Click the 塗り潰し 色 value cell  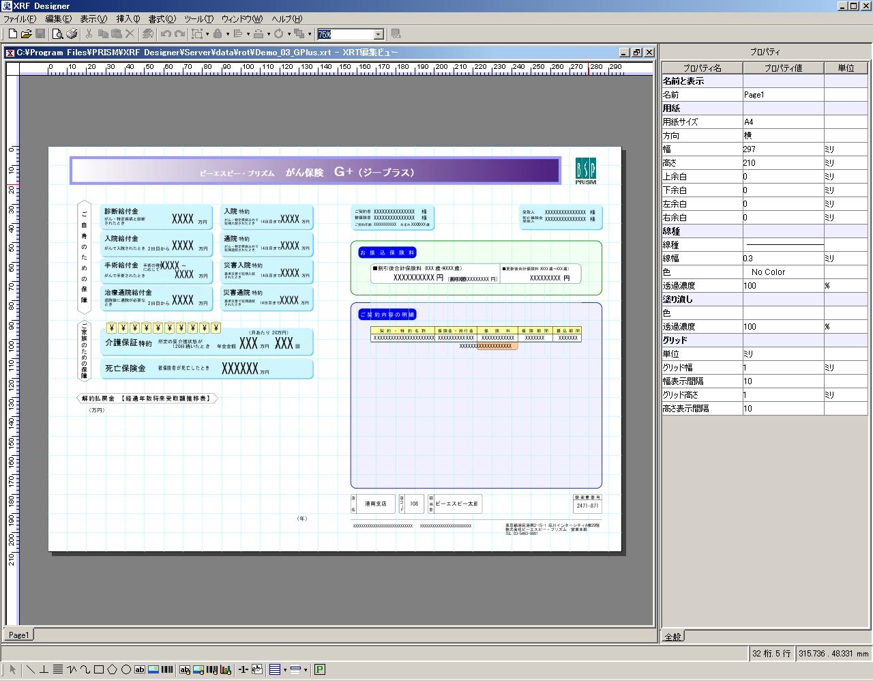click(x=783, y=313)
